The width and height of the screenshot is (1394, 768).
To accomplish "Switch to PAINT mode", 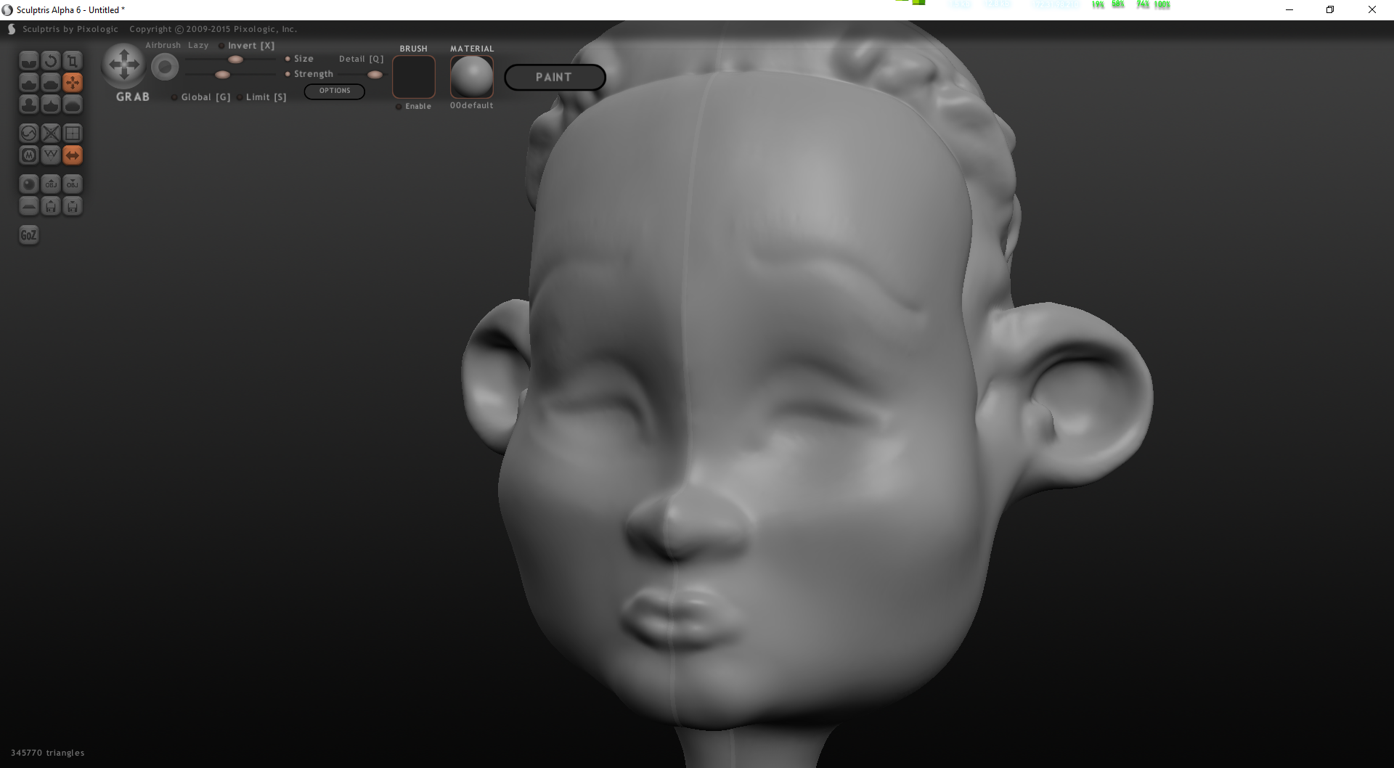I will click(x=555, y=77).
